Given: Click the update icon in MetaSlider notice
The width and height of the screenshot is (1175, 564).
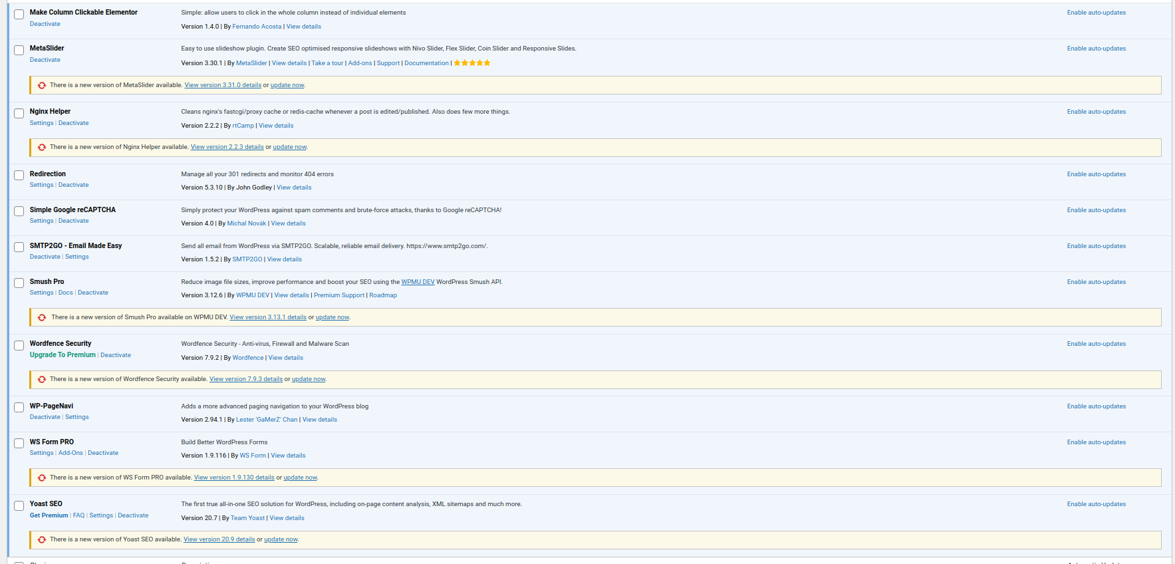Looking at the screenshot, I should pos(42,85).
